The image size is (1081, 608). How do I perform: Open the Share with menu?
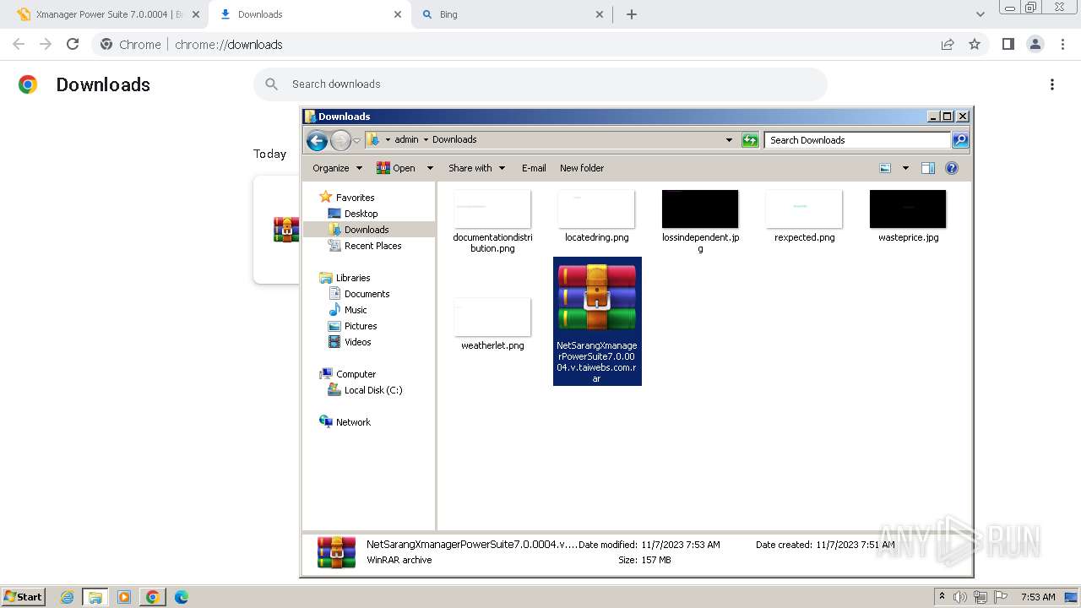pos(476,168)
